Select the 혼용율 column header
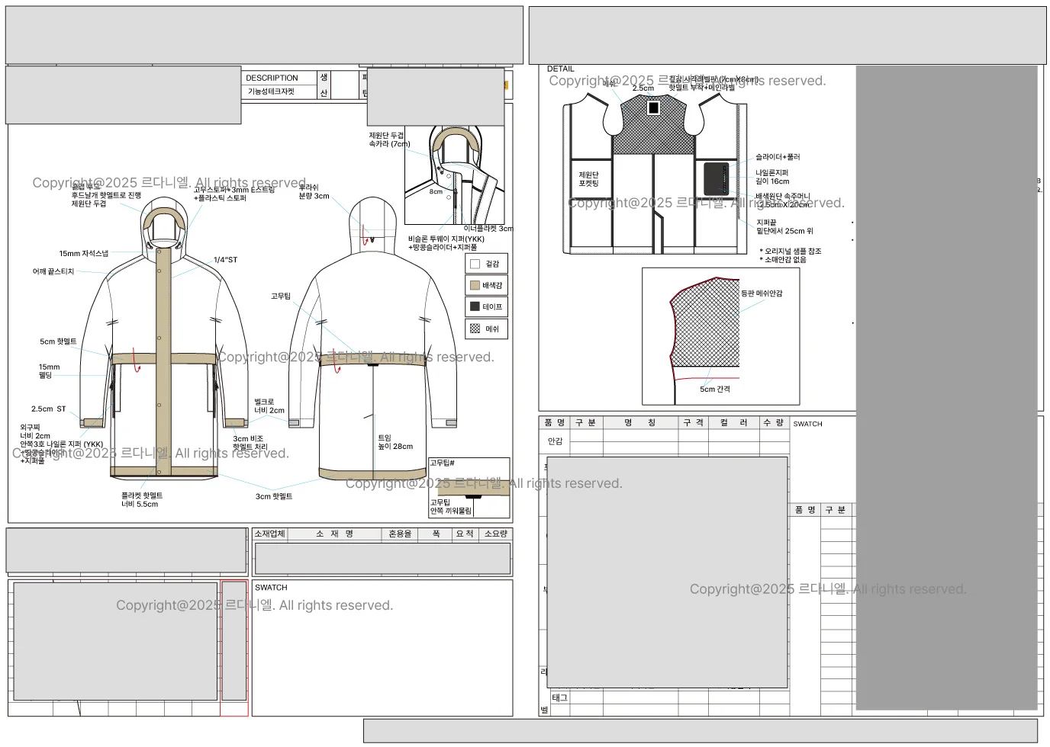The width and height of the screenshot is (1050, 747). [x=400, y=534]
